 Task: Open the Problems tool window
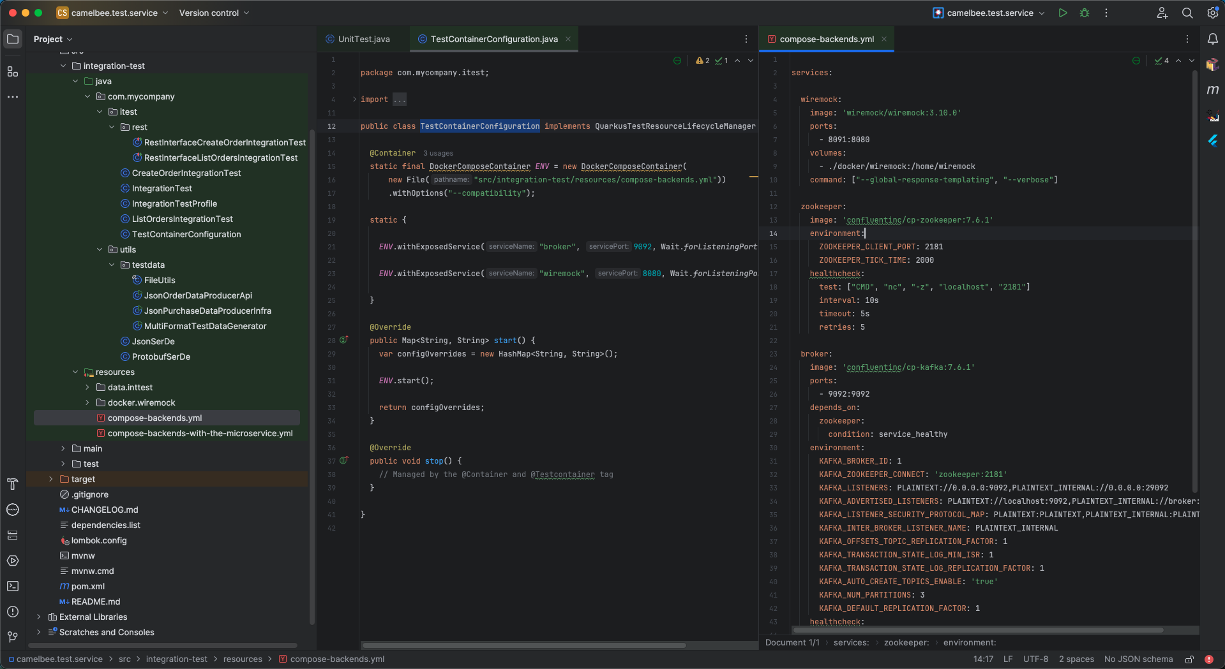[13, 612]
